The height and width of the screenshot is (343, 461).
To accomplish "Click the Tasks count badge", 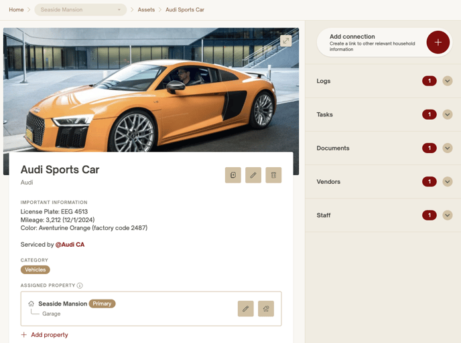I will pyautogui.click(x=430, y=114).
